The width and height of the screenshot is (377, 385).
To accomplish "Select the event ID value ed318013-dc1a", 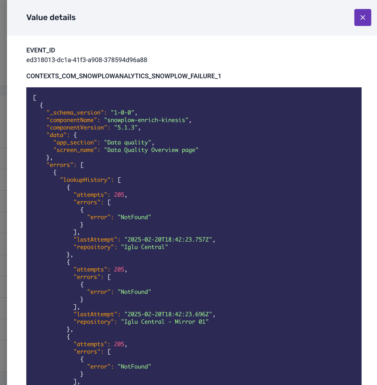I will (87, 60).
